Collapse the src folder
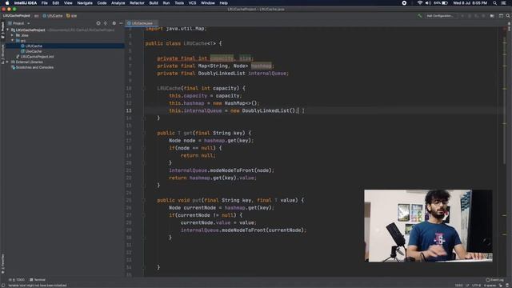This screenshot has height=288, width=512. tap(13, 41)
